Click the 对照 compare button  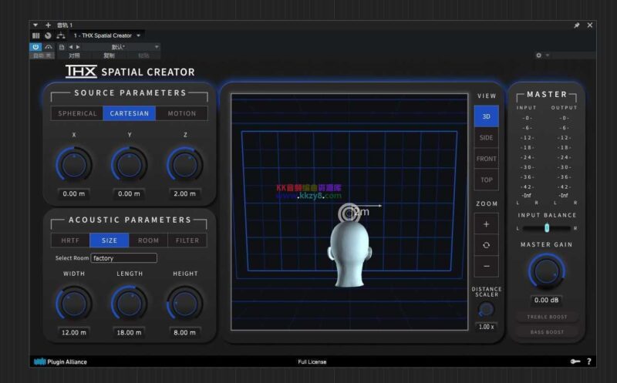tap(74, 55)
